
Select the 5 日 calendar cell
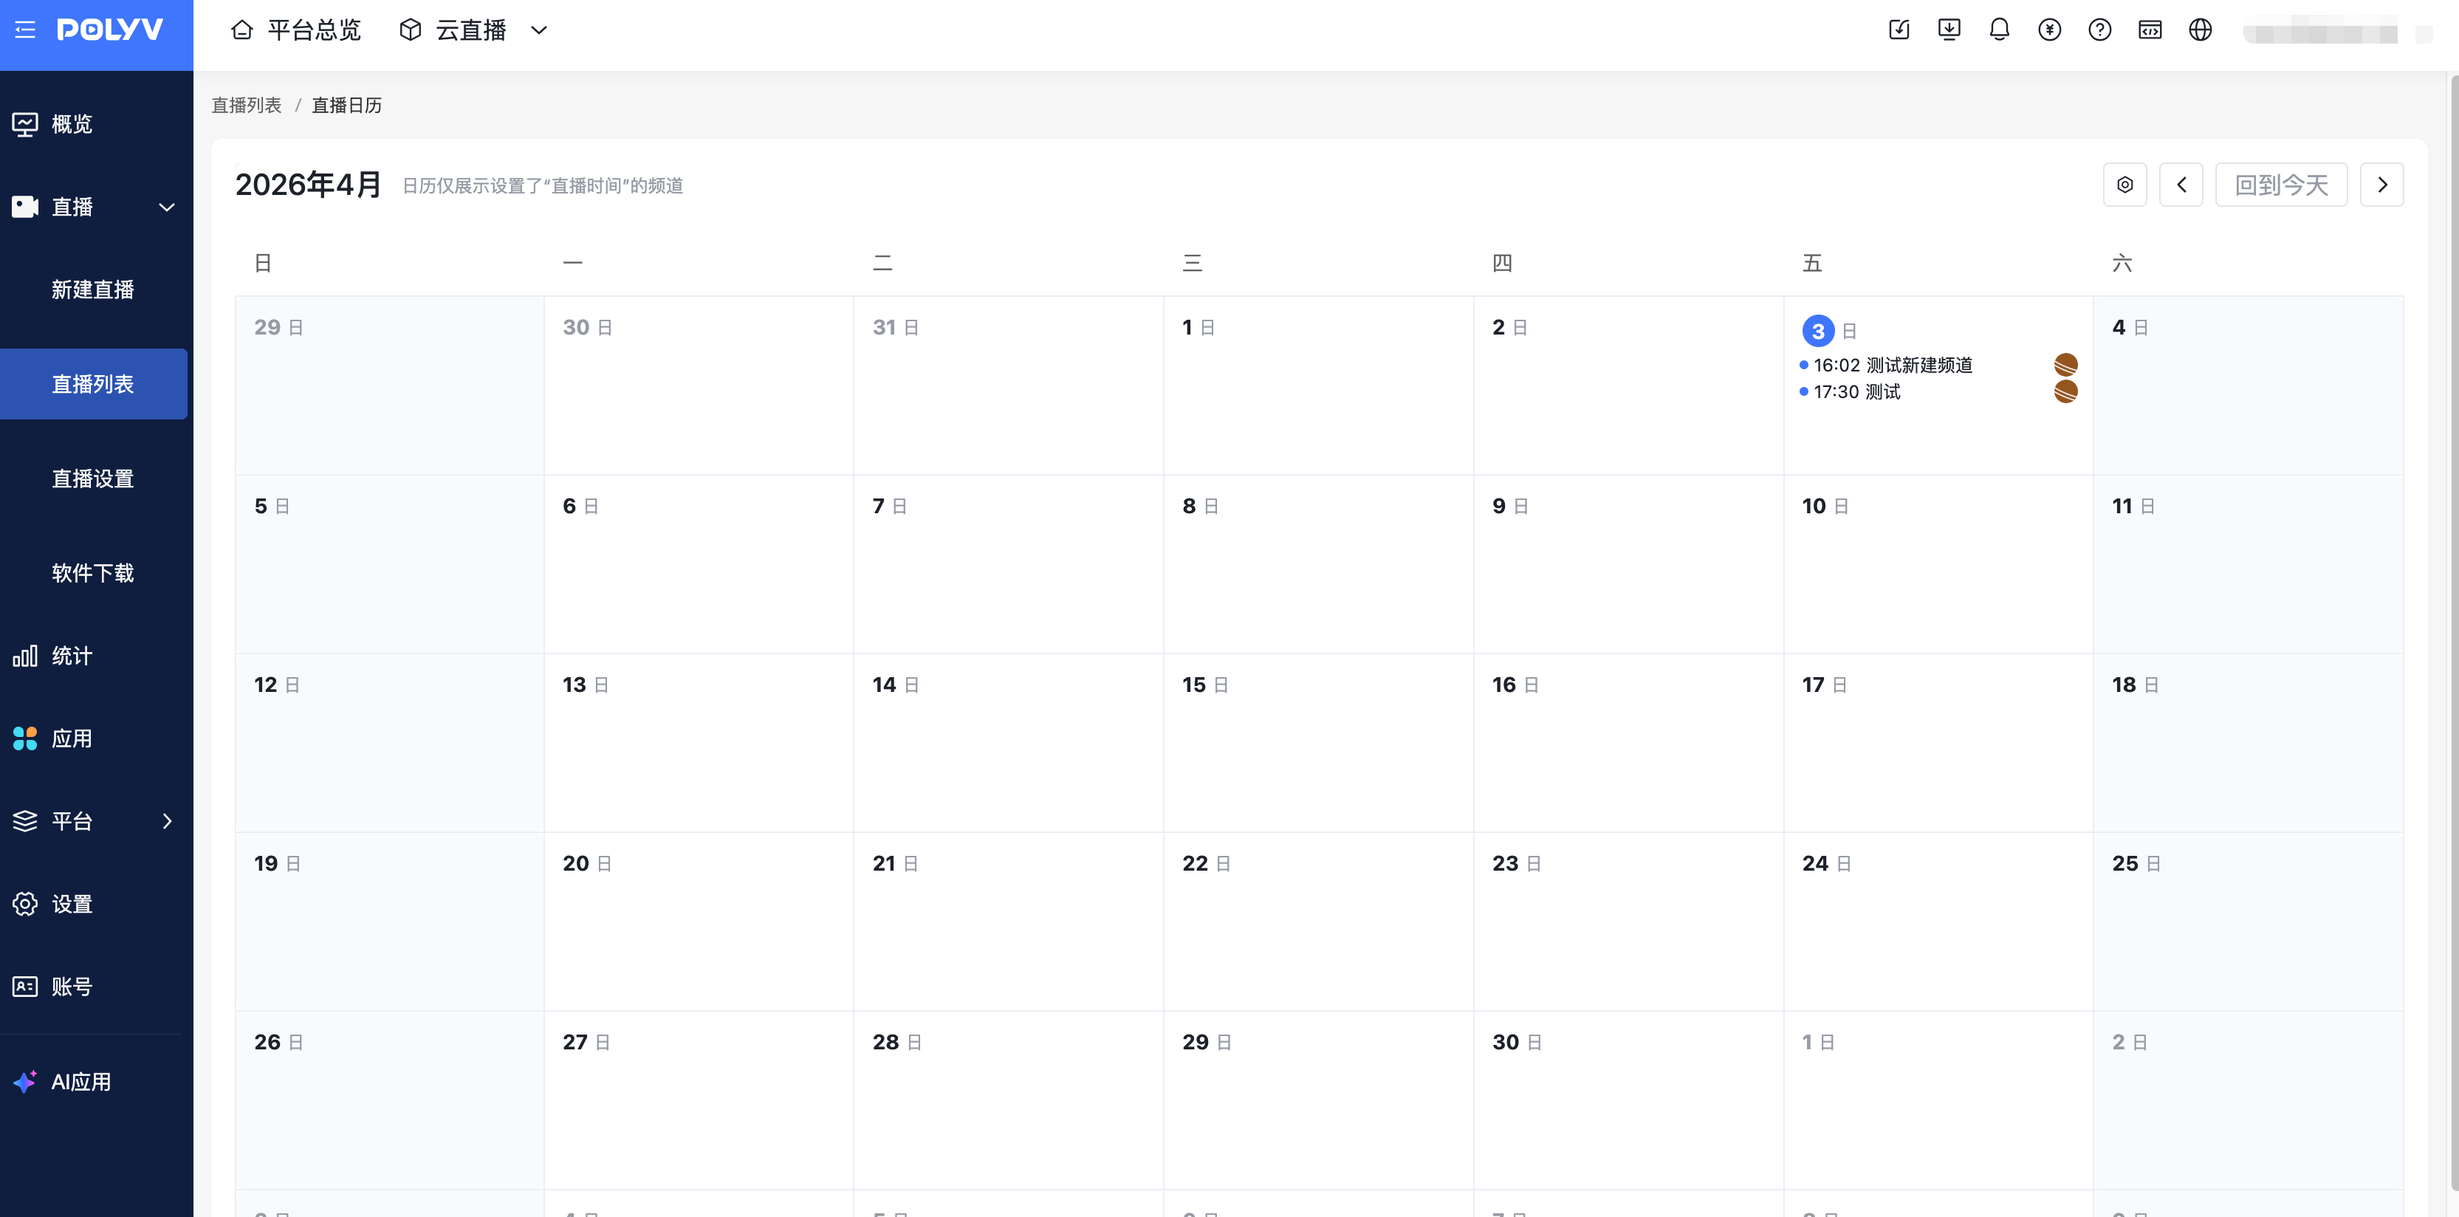(389, 564)
